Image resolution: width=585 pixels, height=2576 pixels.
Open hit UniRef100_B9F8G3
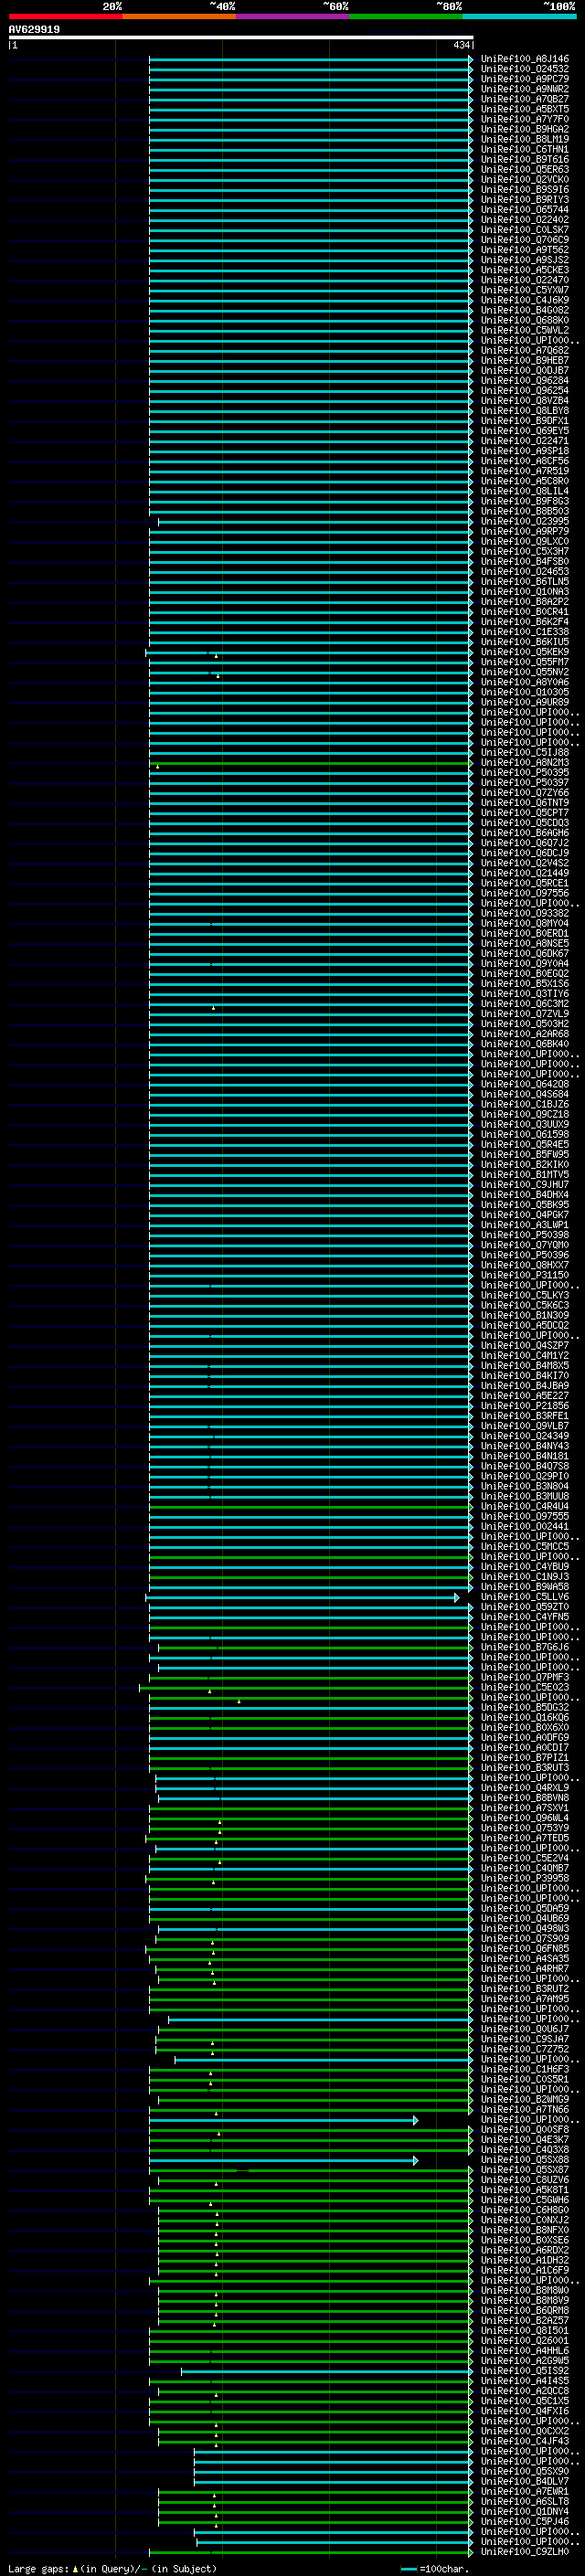525,501
